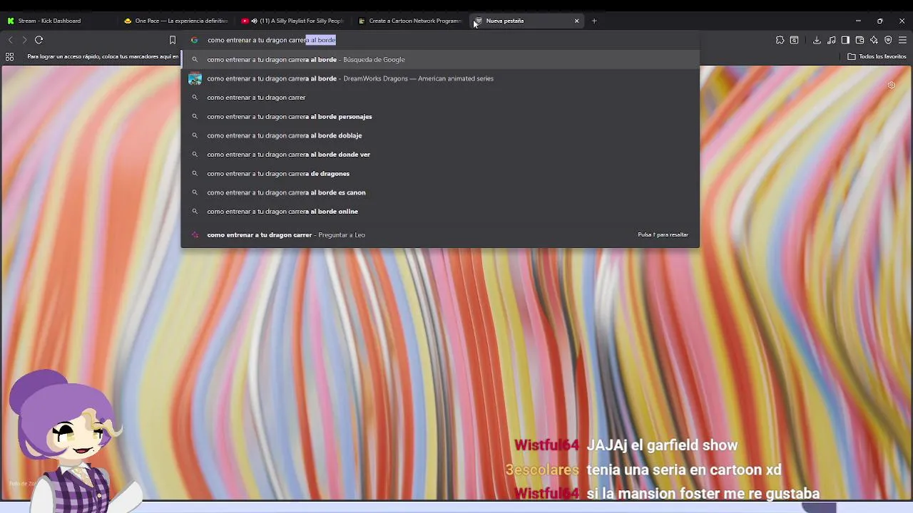The width and height of the screenshot is (913, 513).
Task: Select the 'al borde online' suggestion
Action: 440,212
